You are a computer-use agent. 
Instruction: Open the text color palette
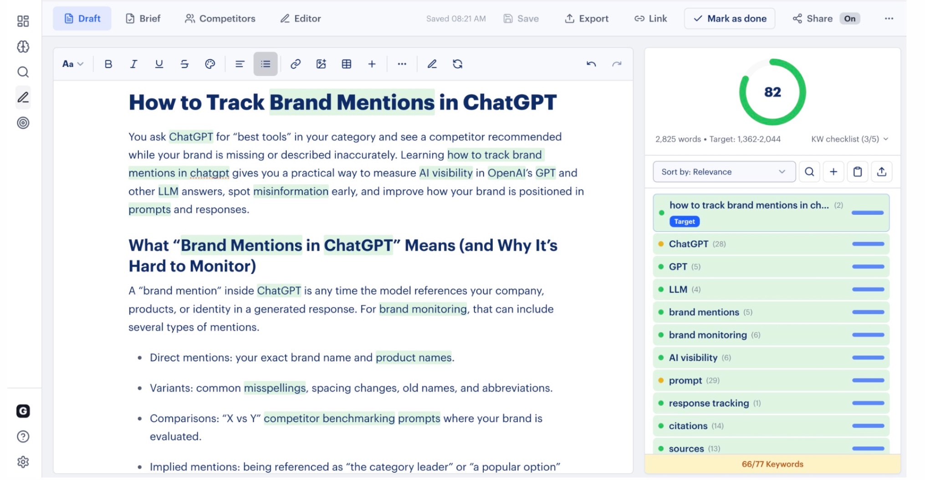coord(210,64)
